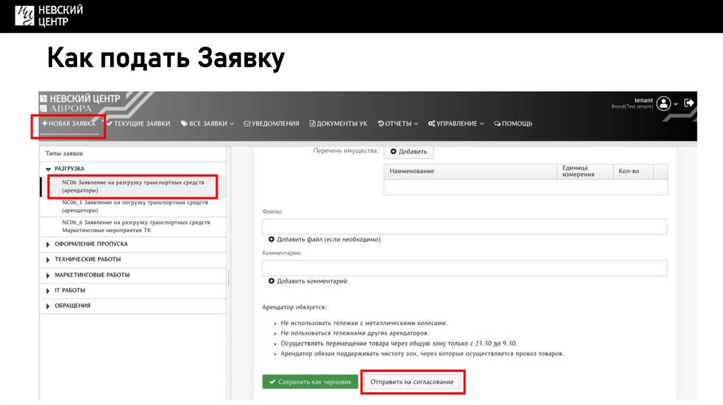The width and height of the screenshot is (723, 405).
Task: Select NC06_1 Заявление на погрузку транспортных средств
Action: [x=135, y=206]
